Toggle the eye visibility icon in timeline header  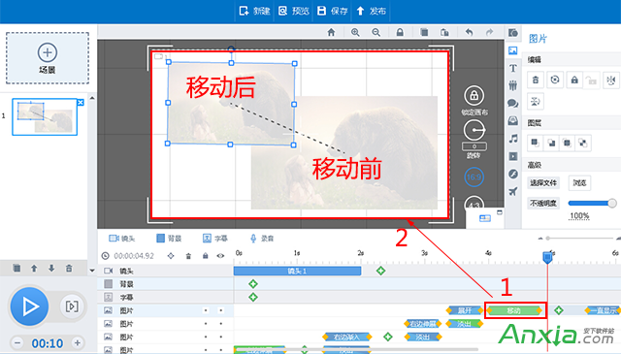(x=220, y=256)
